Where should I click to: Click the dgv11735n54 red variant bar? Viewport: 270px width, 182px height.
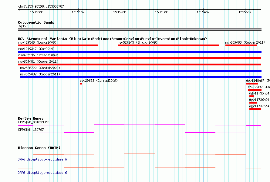[252, 96]
